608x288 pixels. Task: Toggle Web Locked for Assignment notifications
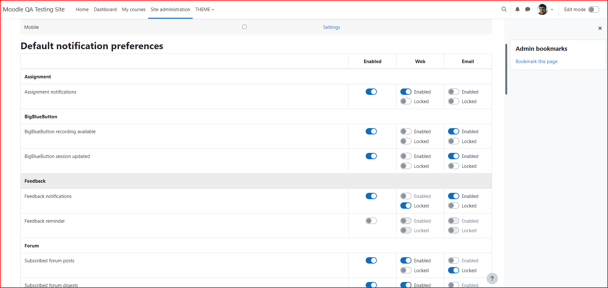click(406, 101)
